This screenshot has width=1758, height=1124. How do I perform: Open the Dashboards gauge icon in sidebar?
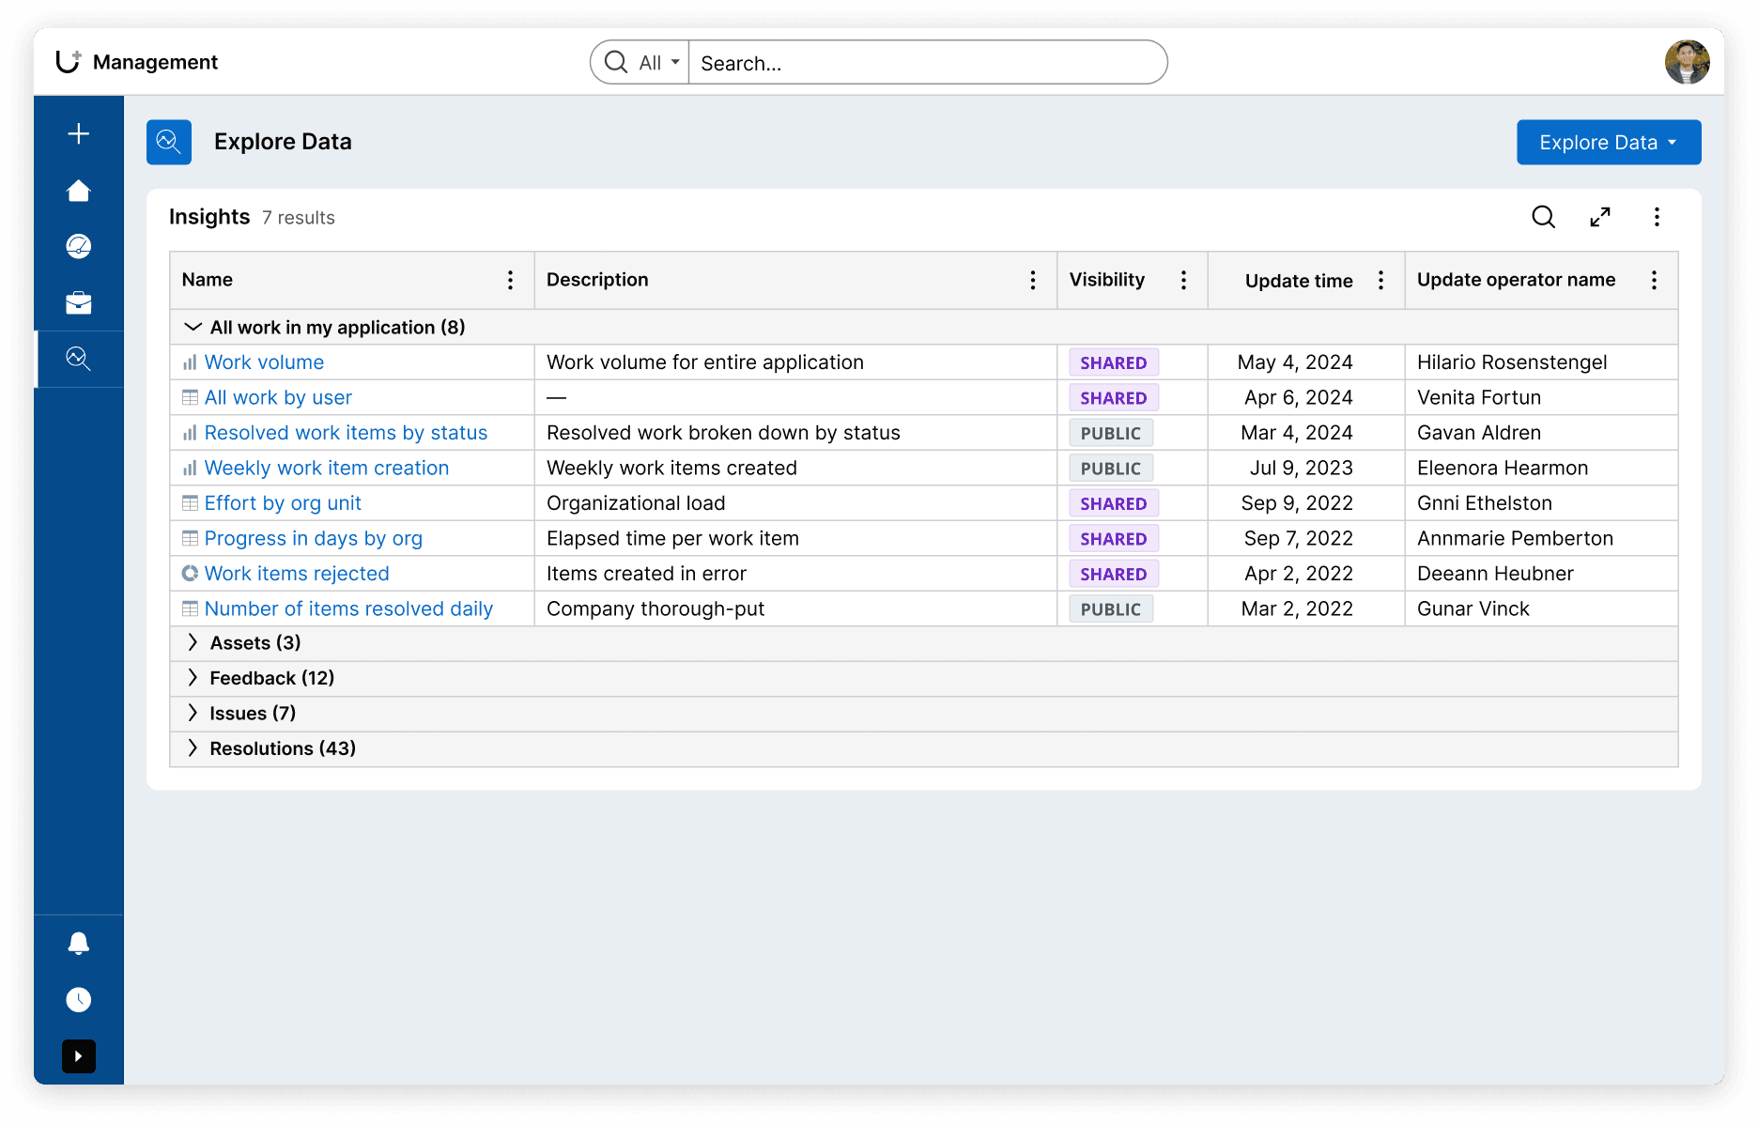(79, 246)
